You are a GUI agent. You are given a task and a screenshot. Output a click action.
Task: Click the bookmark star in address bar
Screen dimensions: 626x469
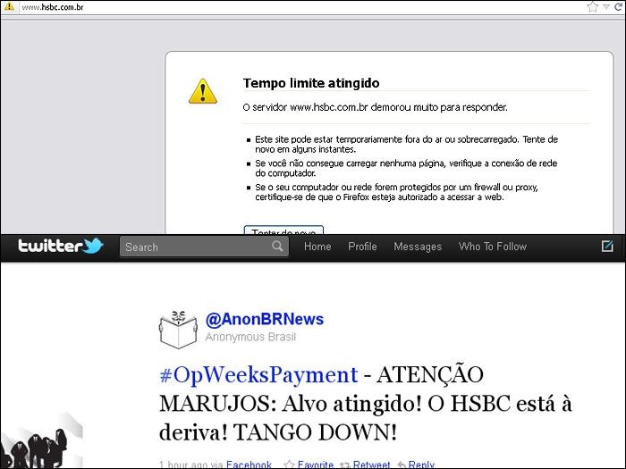tap(592, 7)
